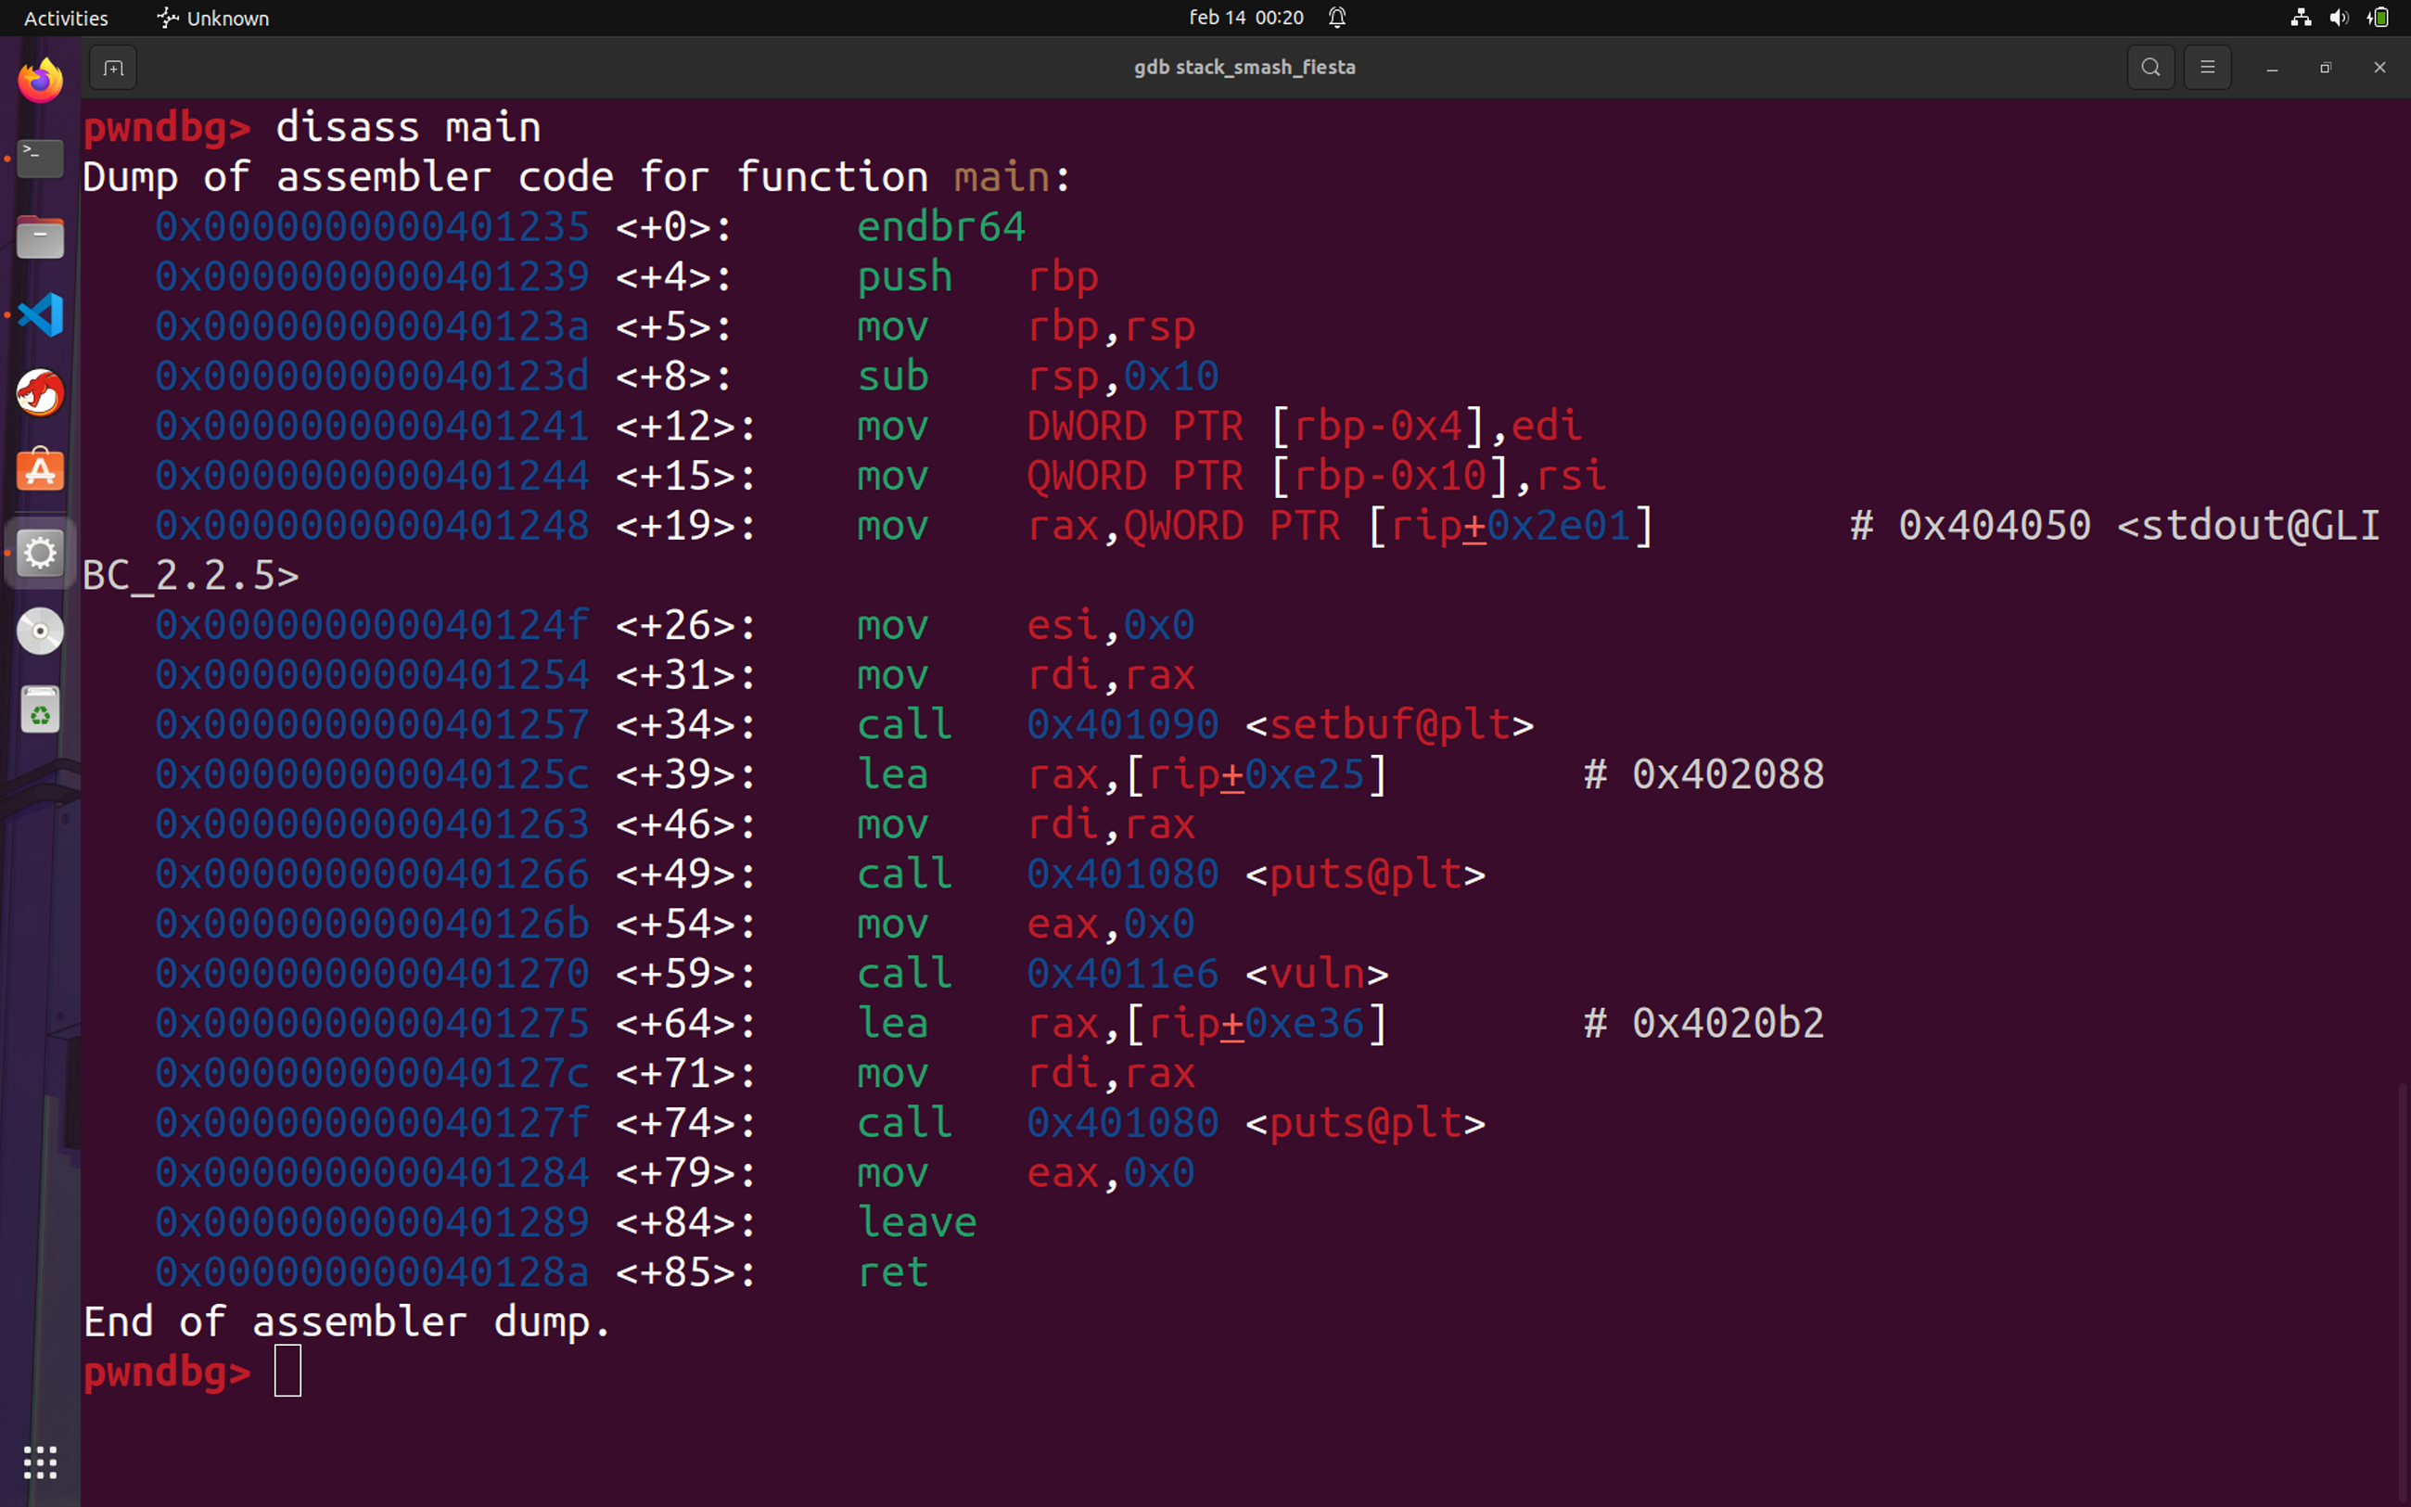Click 'puts@plt' symbol at <+49>

pyautogui.click(x=1366, y=875)
